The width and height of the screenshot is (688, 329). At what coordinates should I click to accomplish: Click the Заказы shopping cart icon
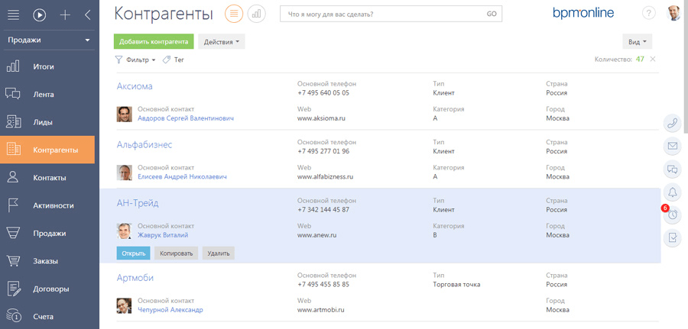(x=13, y=261)
